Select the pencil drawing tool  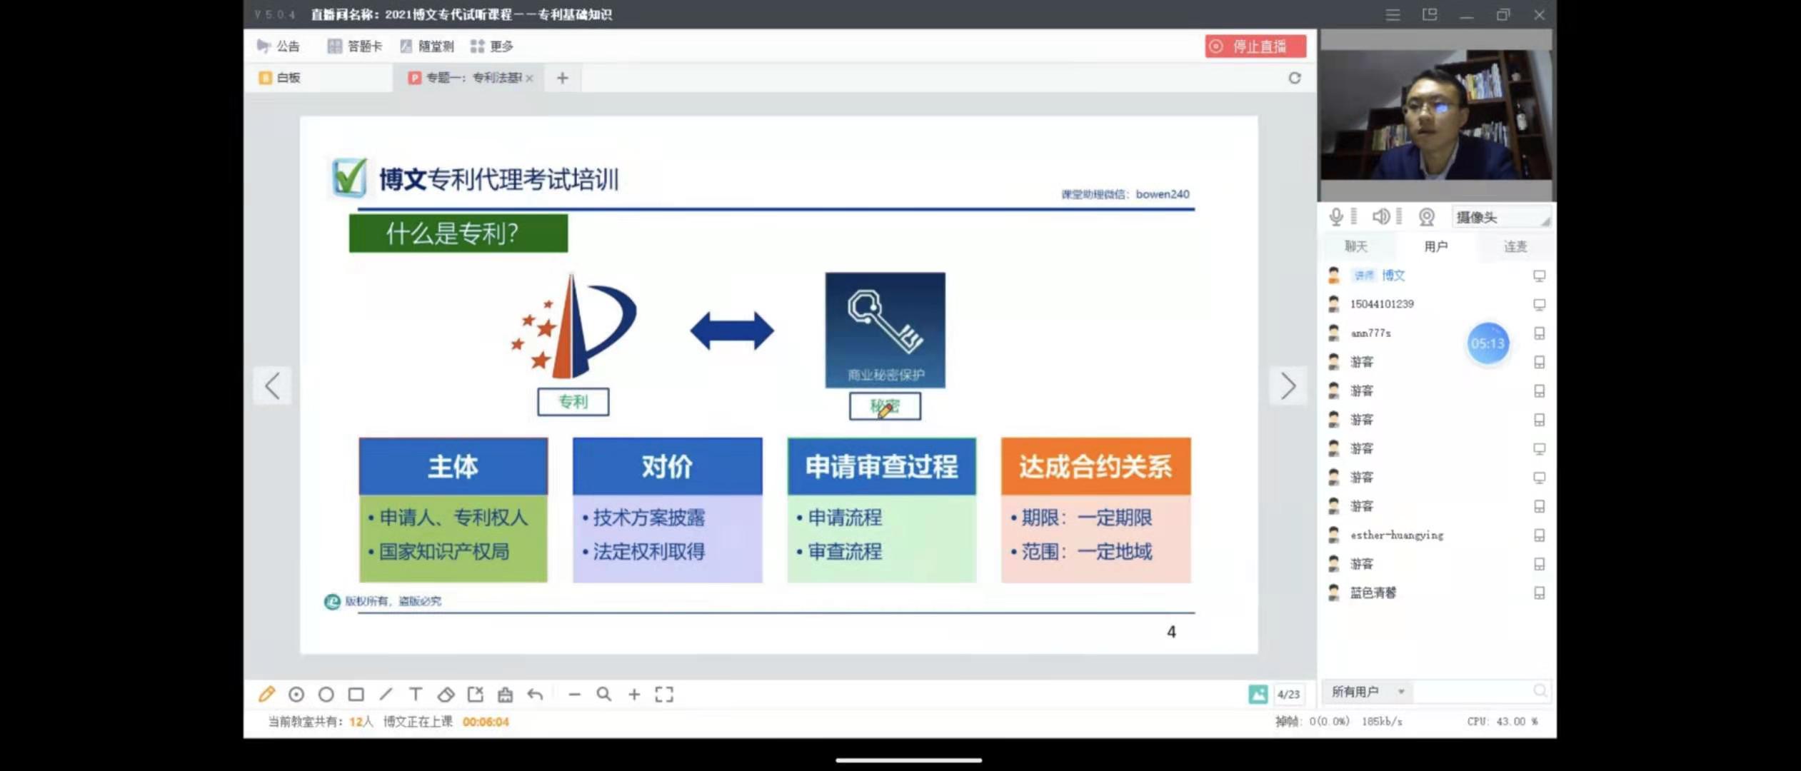[x=267, y=694]
